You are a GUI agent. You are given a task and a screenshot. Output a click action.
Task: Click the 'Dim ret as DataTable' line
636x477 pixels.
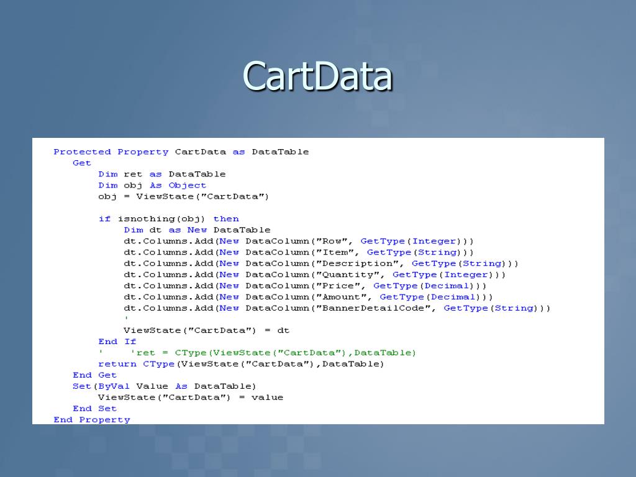click(x=162, y=174)
